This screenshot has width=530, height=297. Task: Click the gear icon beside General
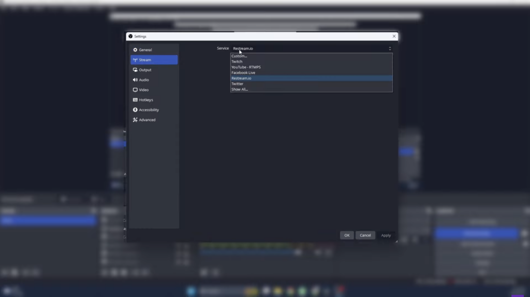click(135, 50)
